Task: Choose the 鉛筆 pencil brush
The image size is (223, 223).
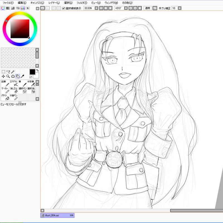Action: click(x=5, y=83)
